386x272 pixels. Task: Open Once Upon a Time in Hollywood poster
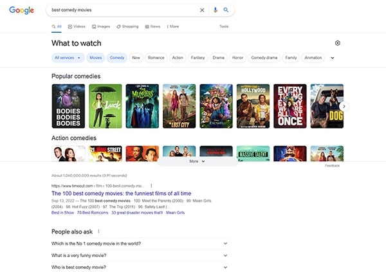coord(253,106)
